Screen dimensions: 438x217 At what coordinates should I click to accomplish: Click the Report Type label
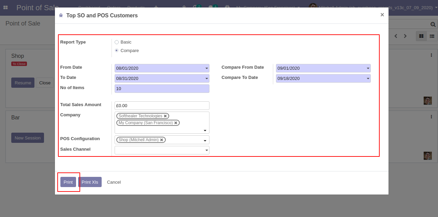[73, 42]
